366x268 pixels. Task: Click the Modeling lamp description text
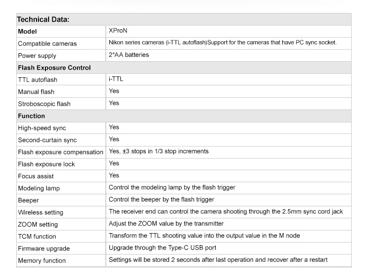(172, 187)
